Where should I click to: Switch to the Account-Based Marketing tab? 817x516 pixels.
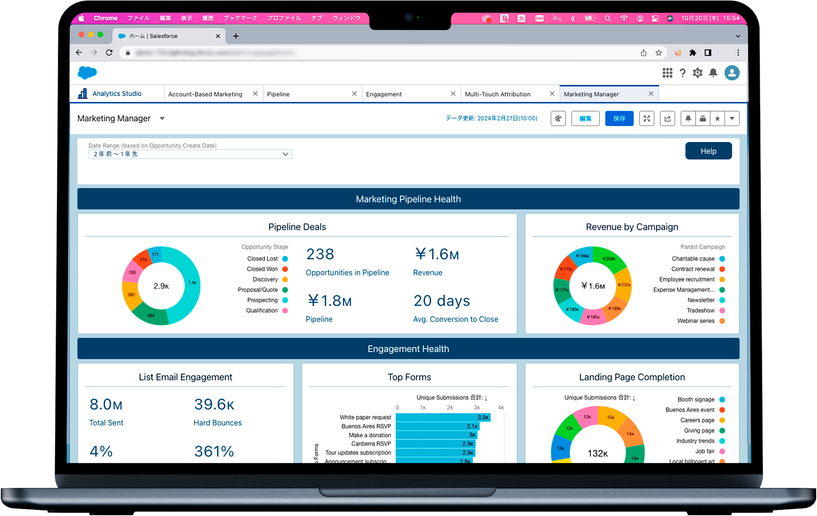(x=205, y=94)
